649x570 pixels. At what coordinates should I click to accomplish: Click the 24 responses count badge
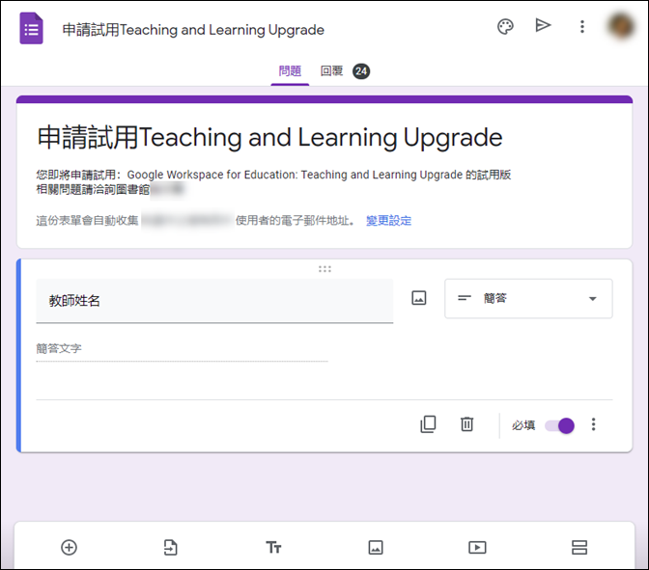coord(361,71)
